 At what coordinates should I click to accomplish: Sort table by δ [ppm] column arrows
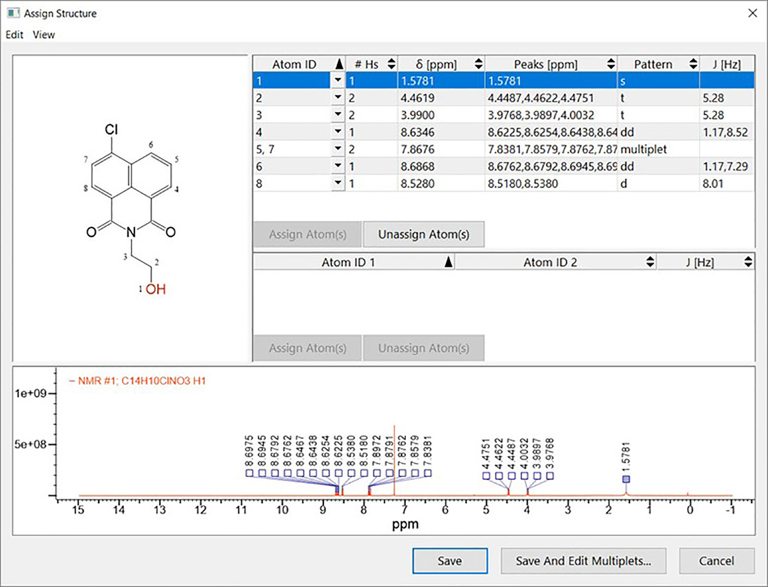click(x=478, y=64)
